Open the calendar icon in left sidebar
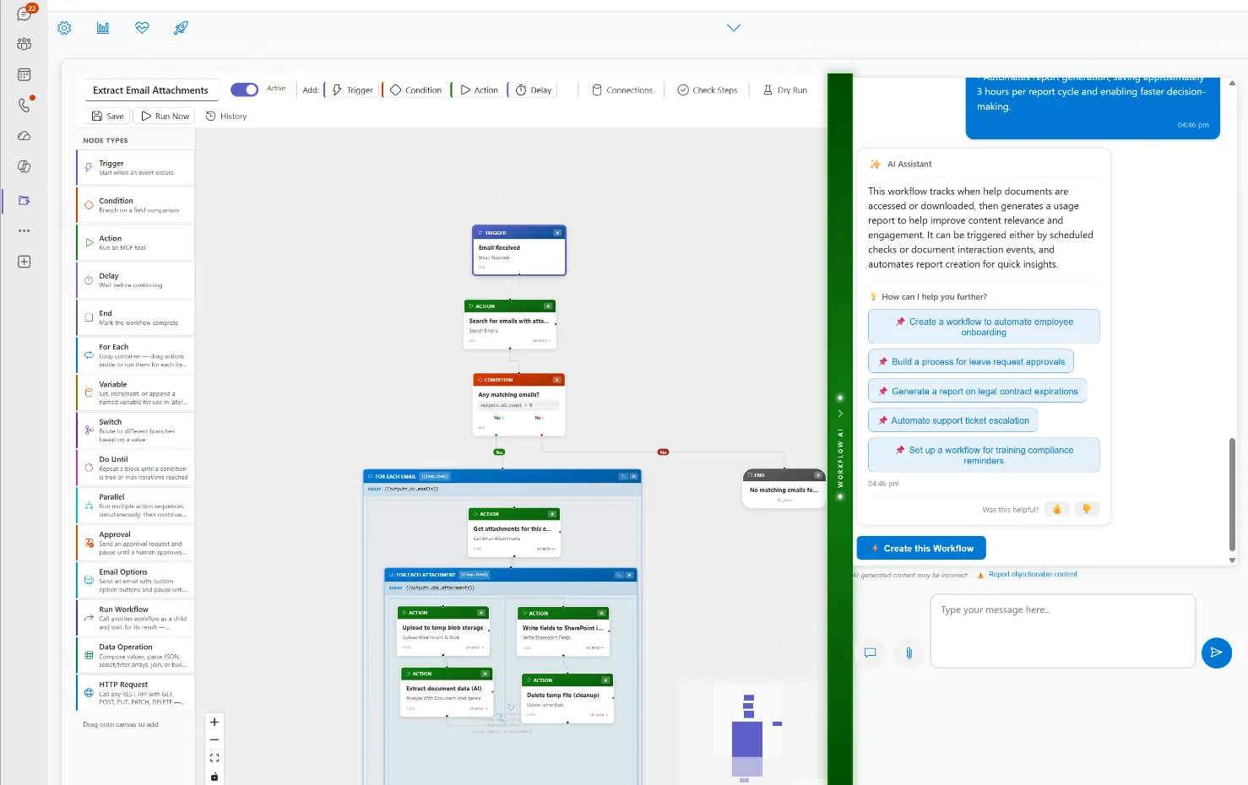The height and width of the screenshot is (785, 1248). pyautogui.click(x=24, y=74)
